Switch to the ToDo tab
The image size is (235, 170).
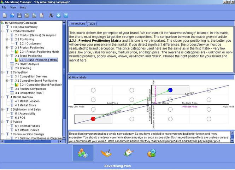pyautogui.click(x=92, y=24)
